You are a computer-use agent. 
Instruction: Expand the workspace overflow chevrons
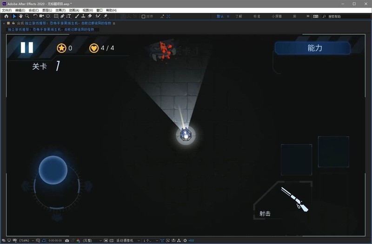coord(308,16)
